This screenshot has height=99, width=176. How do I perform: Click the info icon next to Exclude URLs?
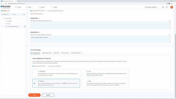[x=40, y=32]
